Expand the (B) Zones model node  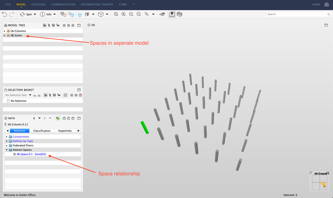point(4,35)
